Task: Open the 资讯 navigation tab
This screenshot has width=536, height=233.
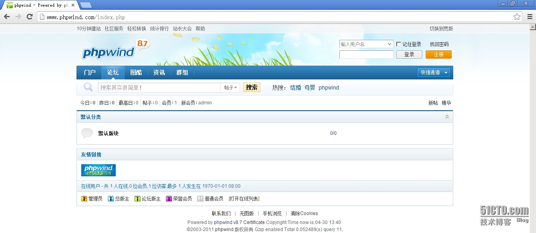Action: (159, 72)
